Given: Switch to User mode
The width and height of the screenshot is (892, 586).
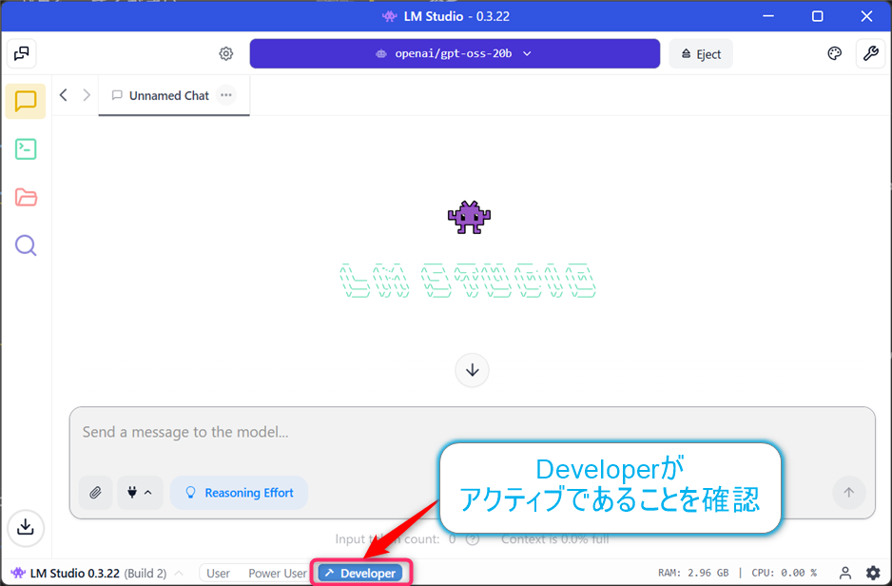Looking at the screenshot, I should coord(218,574).
